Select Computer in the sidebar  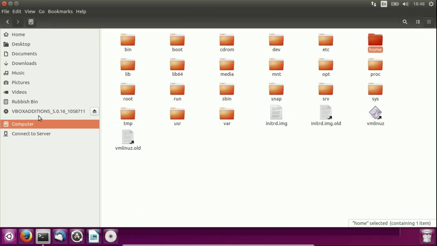[23, 124]
